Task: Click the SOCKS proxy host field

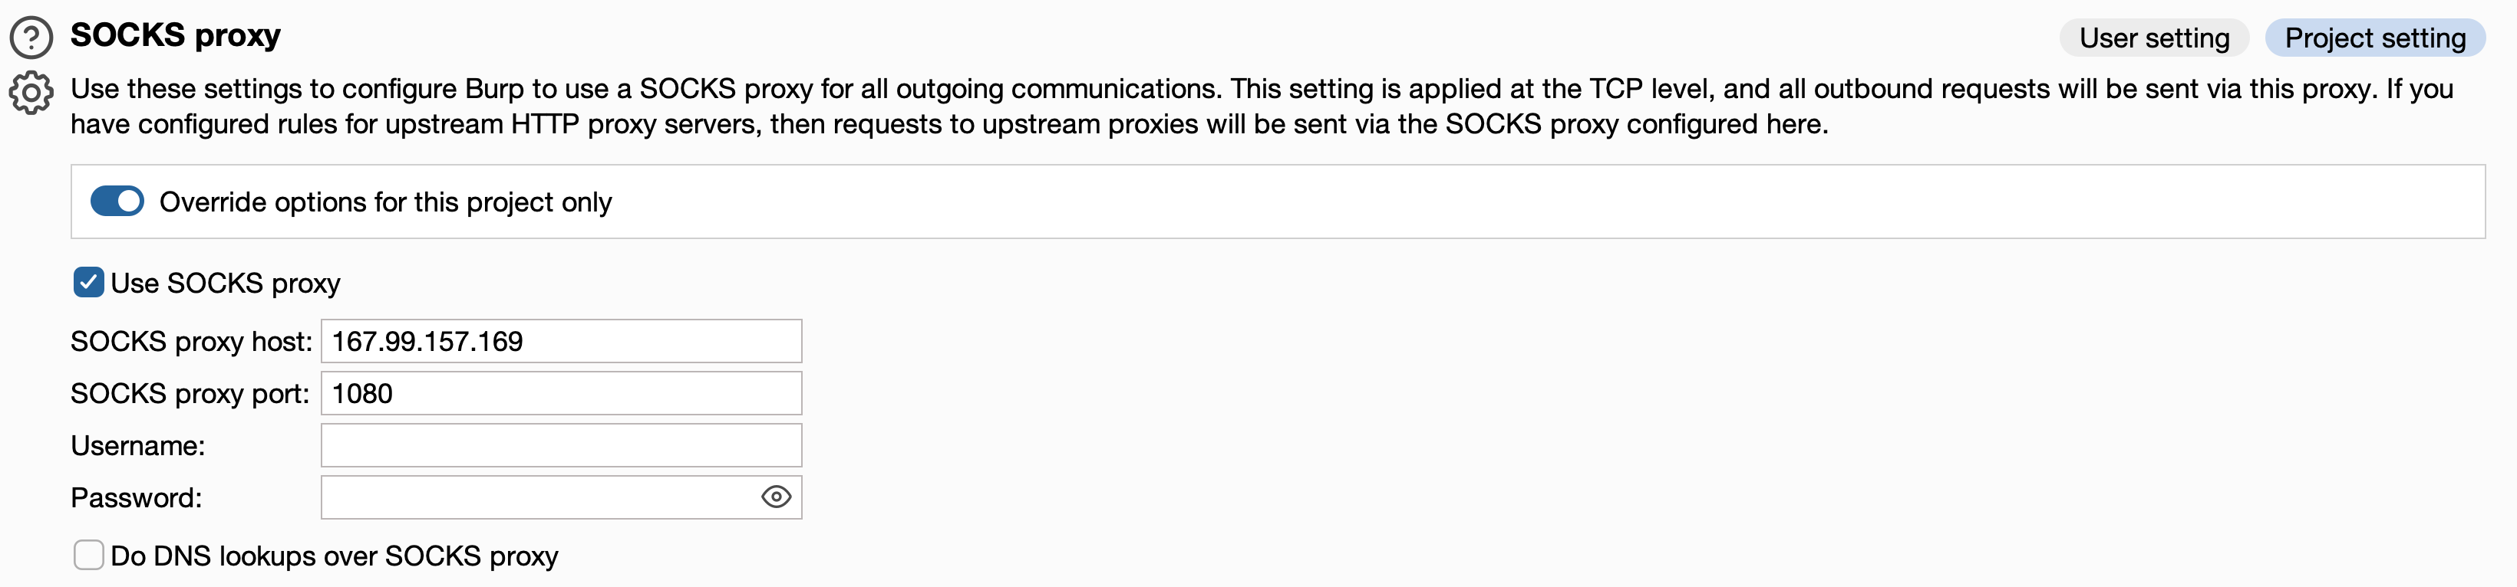Action: 561,341
